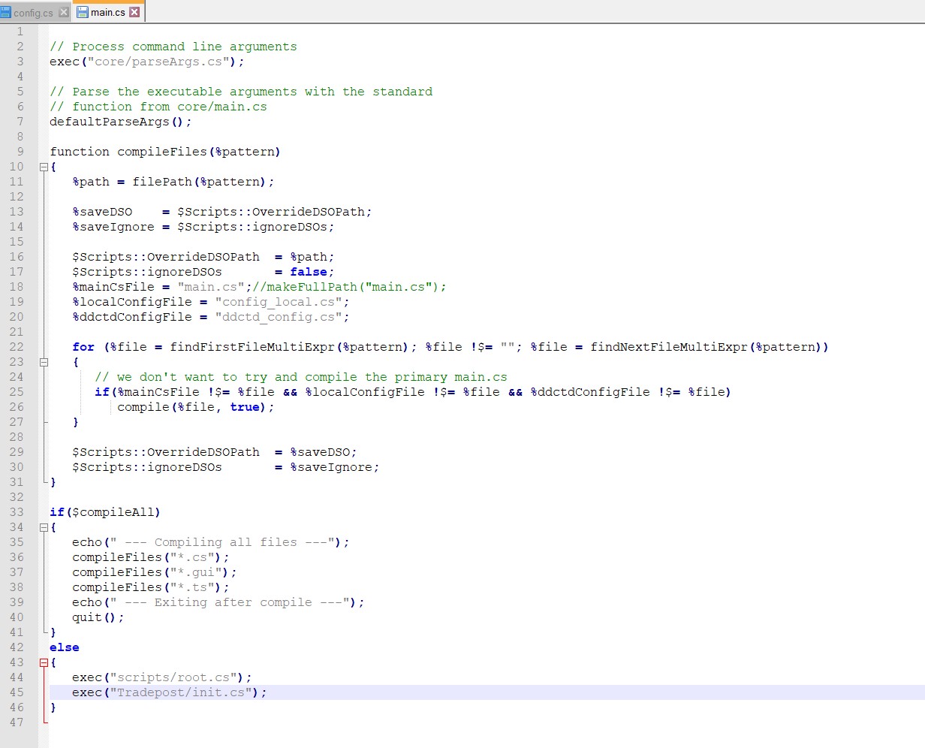Close the config.cs tab
Screen dimensions: 925x748
63,13
